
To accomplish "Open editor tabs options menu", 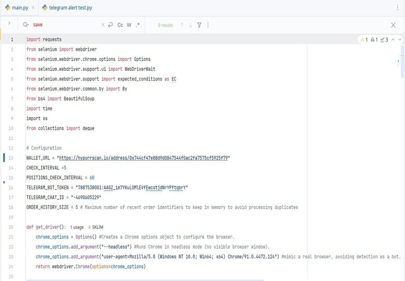I will click(x=398, y=8).
